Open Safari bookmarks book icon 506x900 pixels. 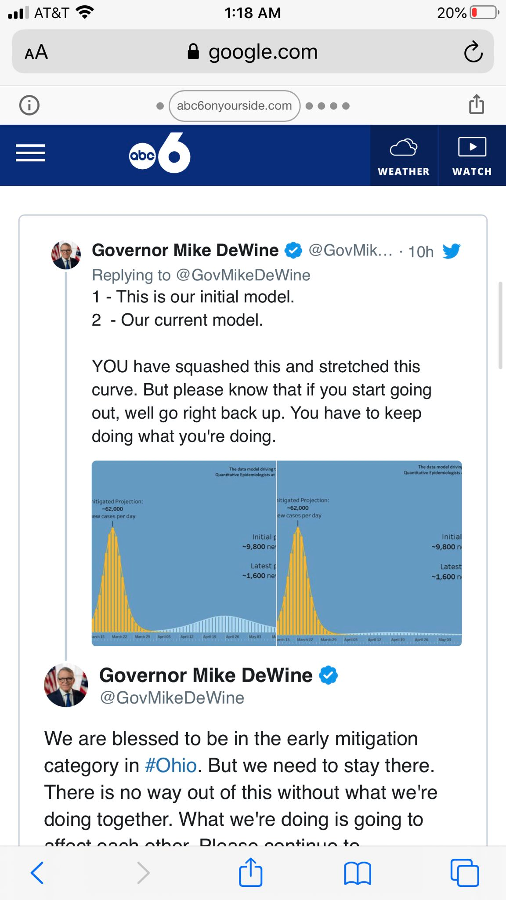[358, 873]
